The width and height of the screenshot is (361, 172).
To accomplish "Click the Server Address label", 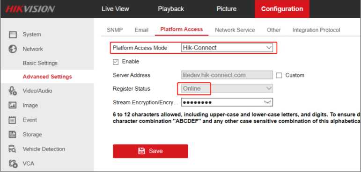I will [x=131, y=75].
